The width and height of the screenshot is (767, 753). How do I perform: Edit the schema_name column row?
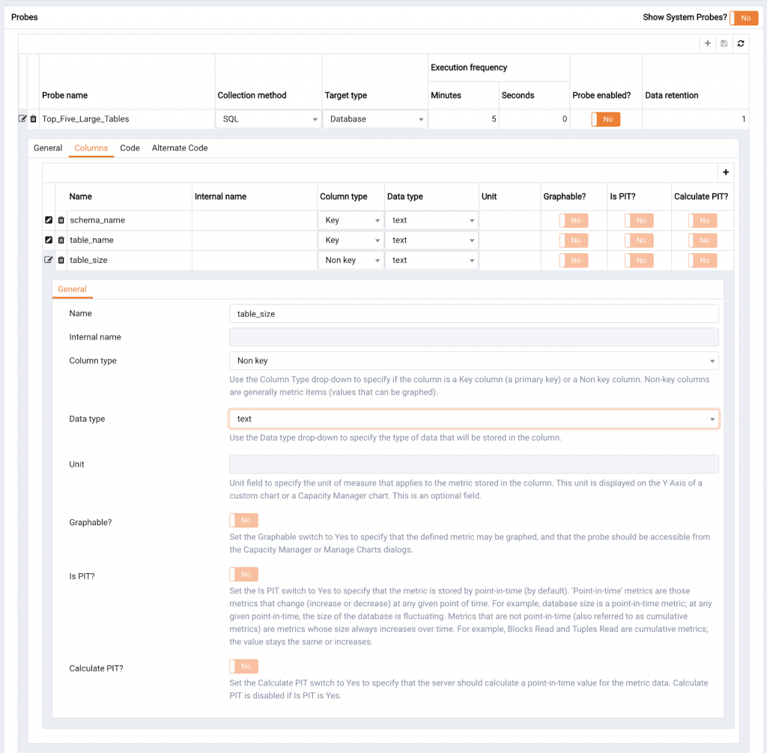[49, 220]
